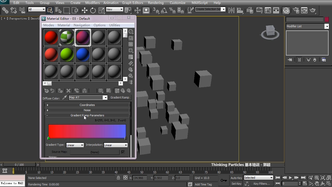Toggle checkered Background icon for samples
The height and width of the screenshot is (187, 332).
click(x=131, y=44)
